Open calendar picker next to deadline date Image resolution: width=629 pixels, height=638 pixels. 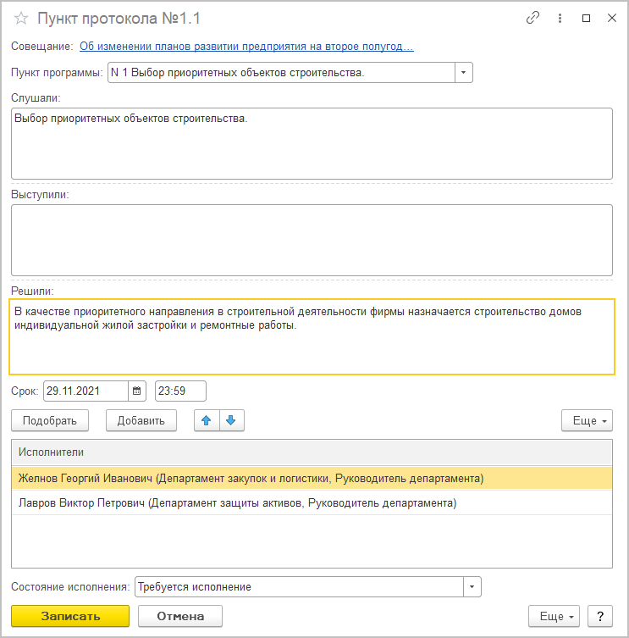tap(137, 391)
